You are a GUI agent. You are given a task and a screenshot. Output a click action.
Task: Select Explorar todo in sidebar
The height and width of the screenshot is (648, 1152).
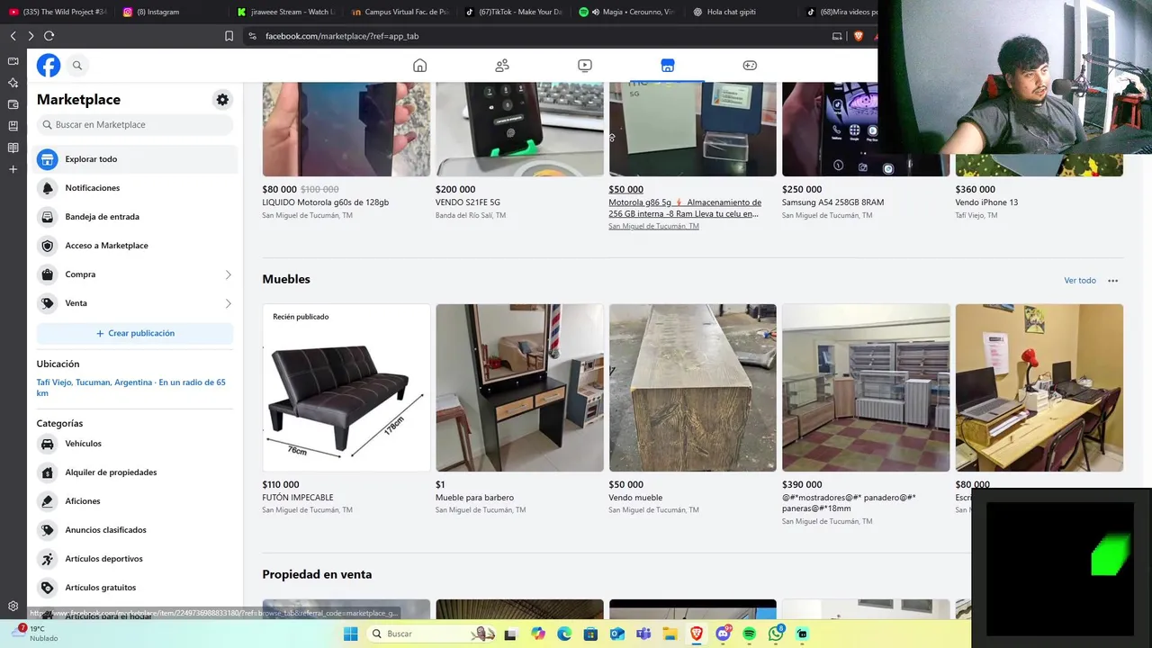[x=135, y=159]
